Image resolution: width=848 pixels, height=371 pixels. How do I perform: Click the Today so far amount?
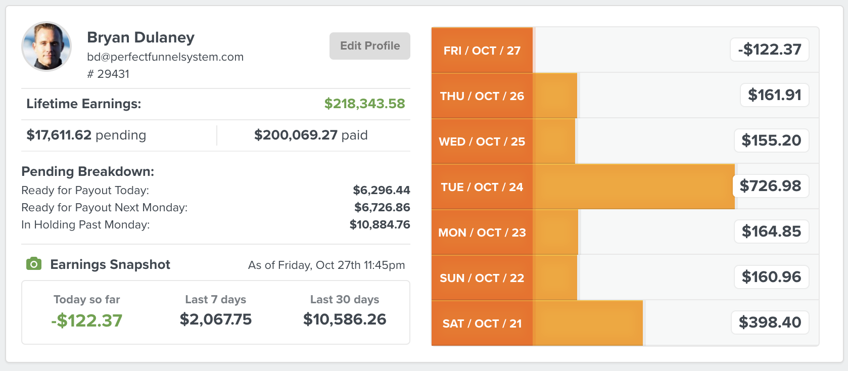[x=87, y=320]
